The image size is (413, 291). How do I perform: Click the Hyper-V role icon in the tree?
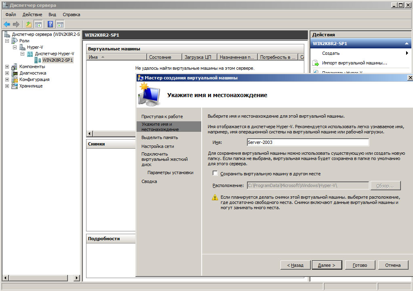(22, 47)
